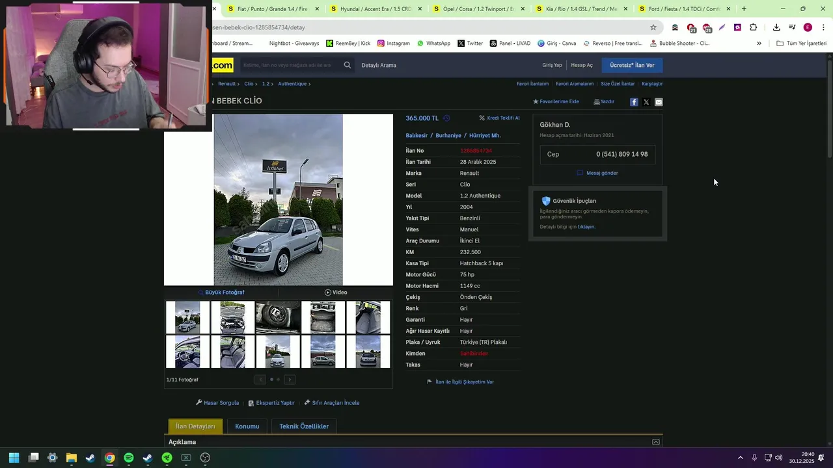
Task: Open İlan ile İlgili Şikayetim Var
Action: click(460, 382)
